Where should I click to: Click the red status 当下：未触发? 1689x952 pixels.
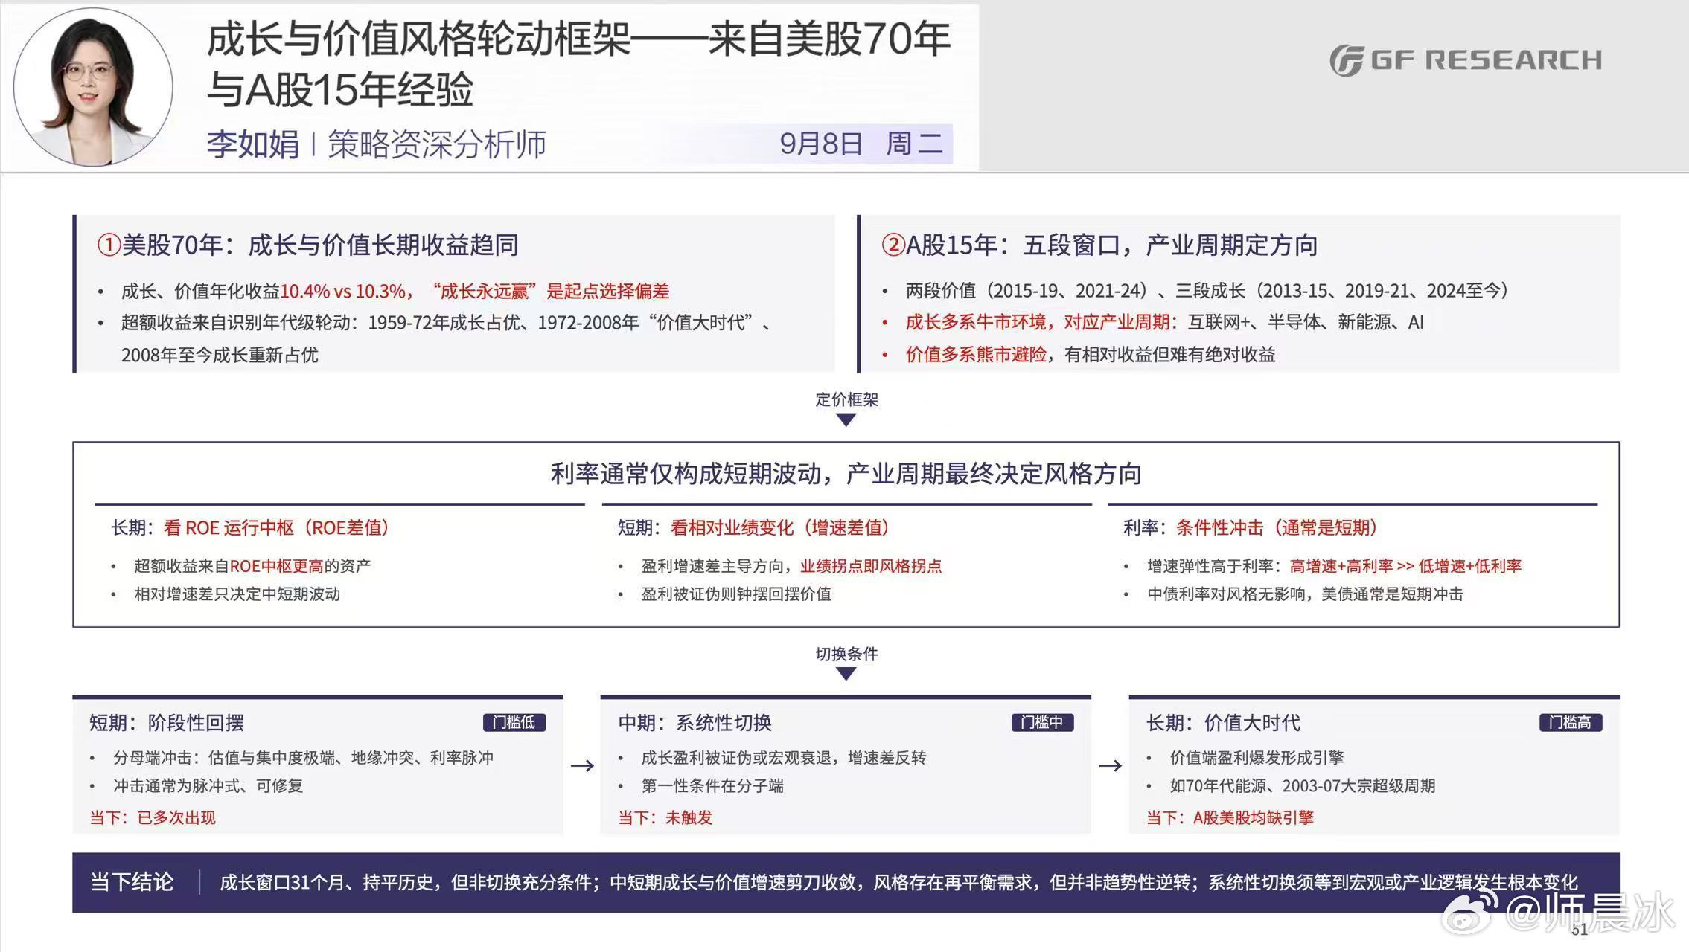click(665, 818)
